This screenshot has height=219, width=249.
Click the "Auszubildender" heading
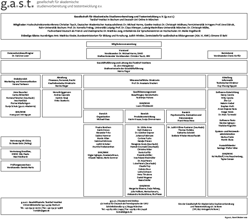click(227, 145)
